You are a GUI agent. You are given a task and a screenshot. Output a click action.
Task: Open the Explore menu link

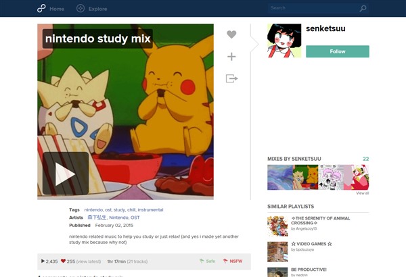point(98,9)
